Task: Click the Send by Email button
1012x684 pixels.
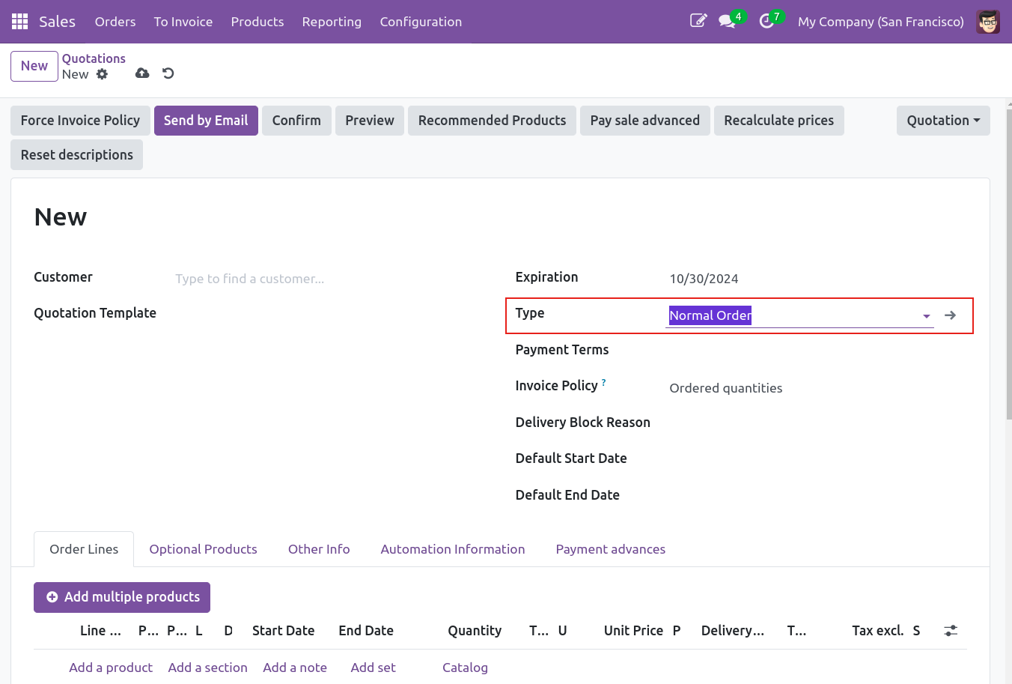Action: pos(206,121)
